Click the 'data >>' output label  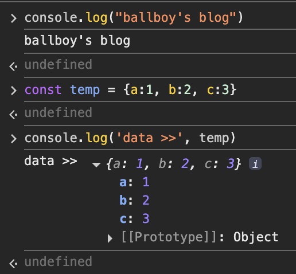point(50,161)
